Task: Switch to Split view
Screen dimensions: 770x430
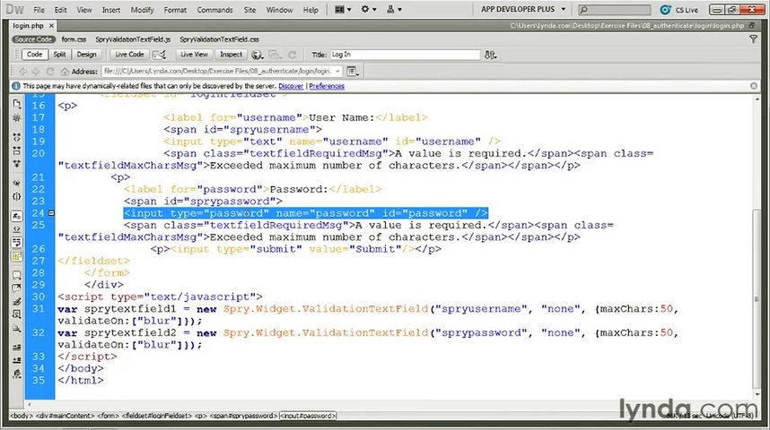Action: point(59,55)
